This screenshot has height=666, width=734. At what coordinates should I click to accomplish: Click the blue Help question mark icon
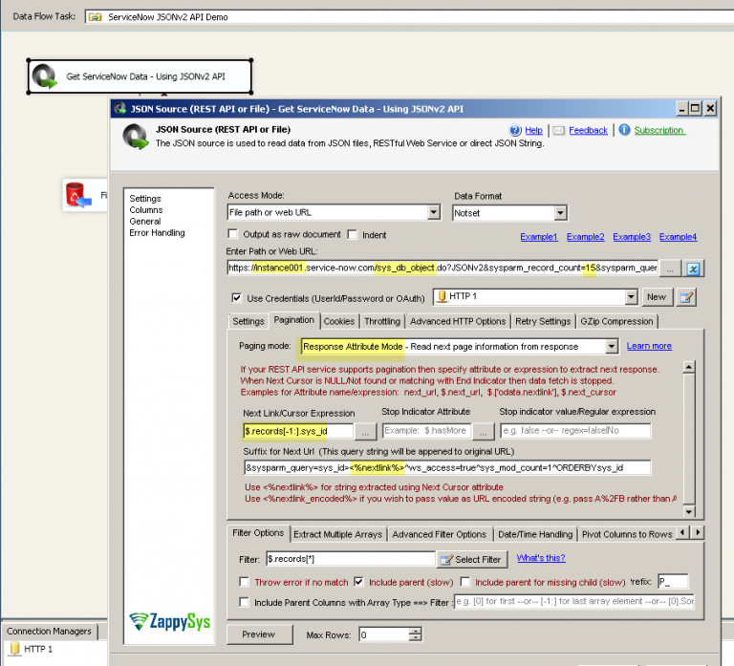point(515,131)
